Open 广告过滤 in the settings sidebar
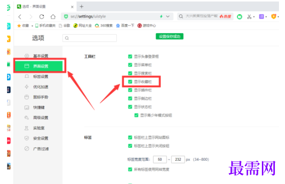This screenshot has height=184, width=285. [39, 149]
